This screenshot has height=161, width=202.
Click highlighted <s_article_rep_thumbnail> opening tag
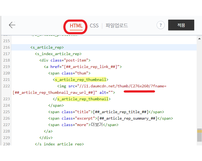coord(80,80)
